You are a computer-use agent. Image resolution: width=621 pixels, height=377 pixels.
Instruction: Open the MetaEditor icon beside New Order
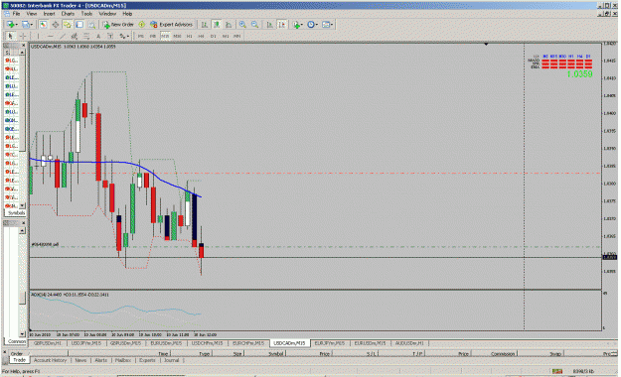point(141,25)
